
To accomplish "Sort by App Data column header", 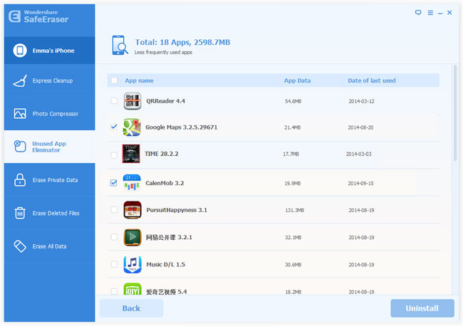I will click(297, 80).
